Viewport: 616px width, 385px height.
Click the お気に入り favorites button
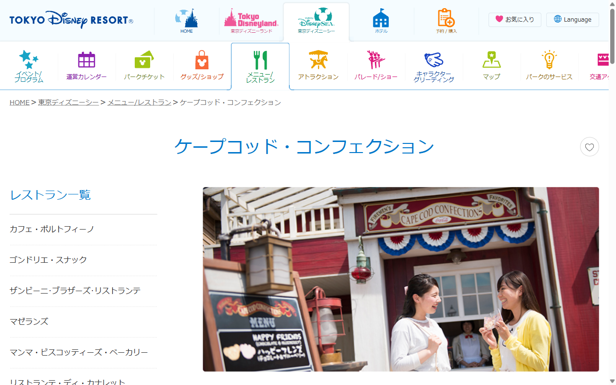[515, 20]
